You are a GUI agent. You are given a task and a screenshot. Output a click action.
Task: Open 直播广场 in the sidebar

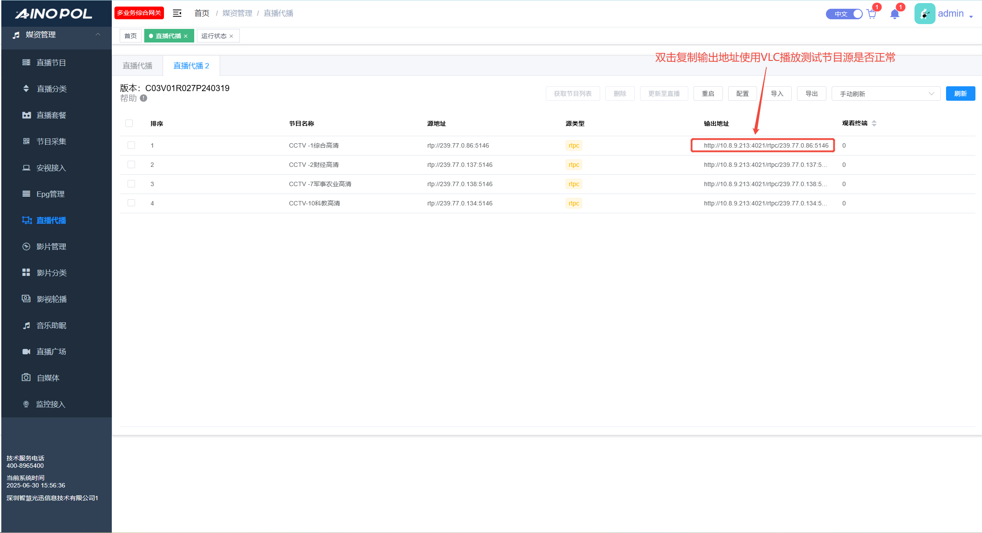tap(51, 352)
